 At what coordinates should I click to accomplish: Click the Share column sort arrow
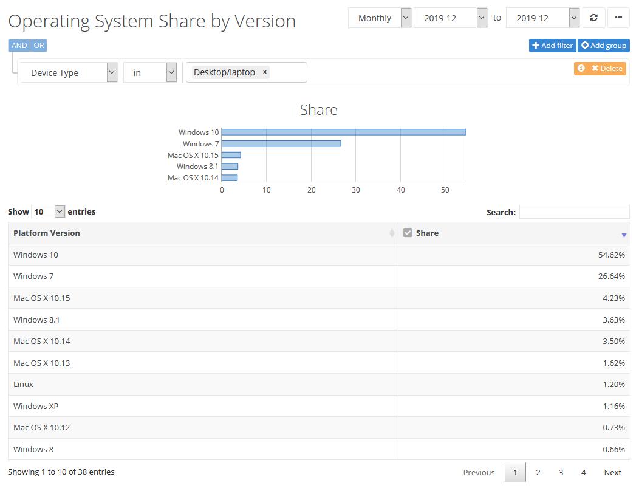point(624,235)
